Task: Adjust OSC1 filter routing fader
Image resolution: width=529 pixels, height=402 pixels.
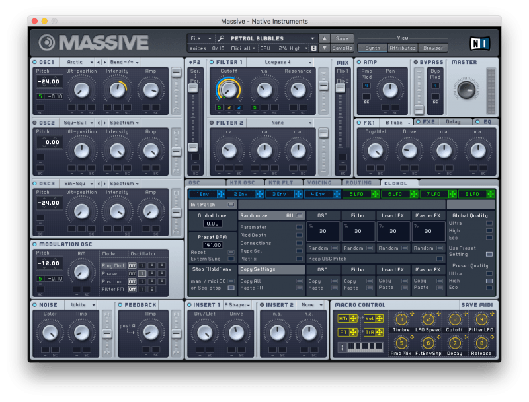Action: (x=176, y=73)
